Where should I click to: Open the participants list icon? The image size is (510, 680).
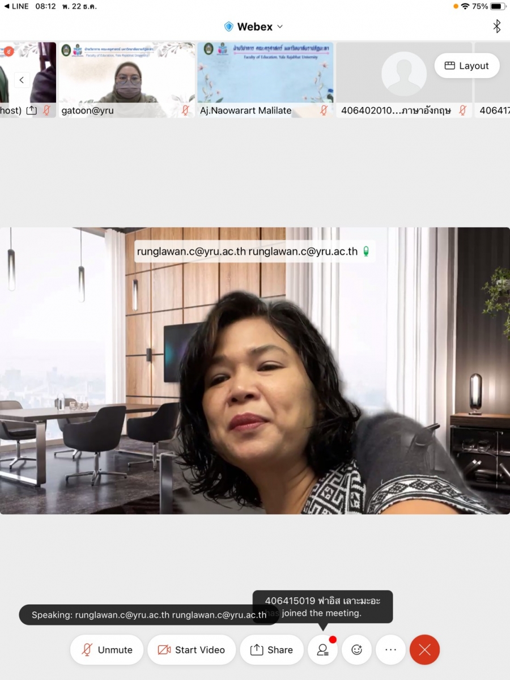tap(322, 650)
